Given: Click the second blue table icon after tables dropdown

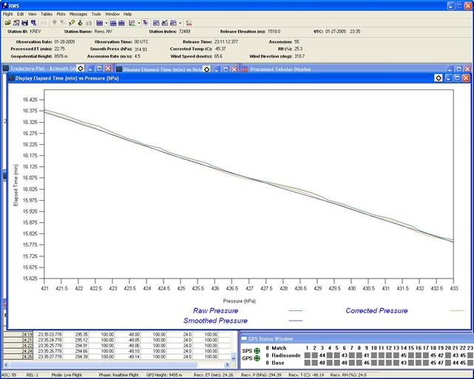Looking at the screenshot, I should (121, 23).
